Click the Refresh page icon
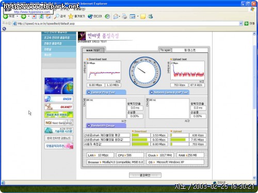 [x=41, y=16]
